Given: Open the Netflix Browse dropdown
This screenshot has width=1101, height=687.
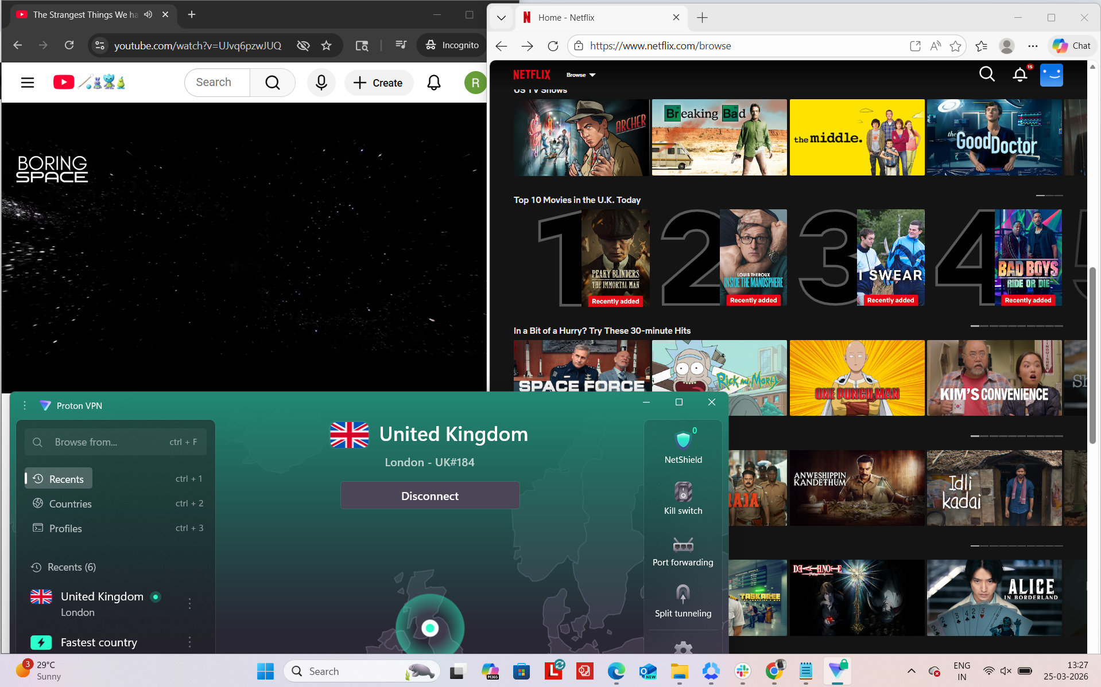Looking at the screenshot, I should 580,75.
